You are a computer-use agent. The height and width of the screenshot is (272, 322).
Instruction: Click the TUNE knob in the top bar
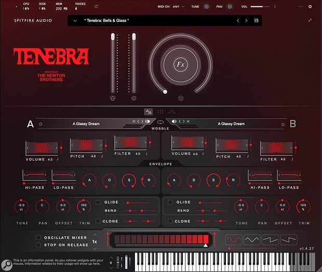[206, 7]
